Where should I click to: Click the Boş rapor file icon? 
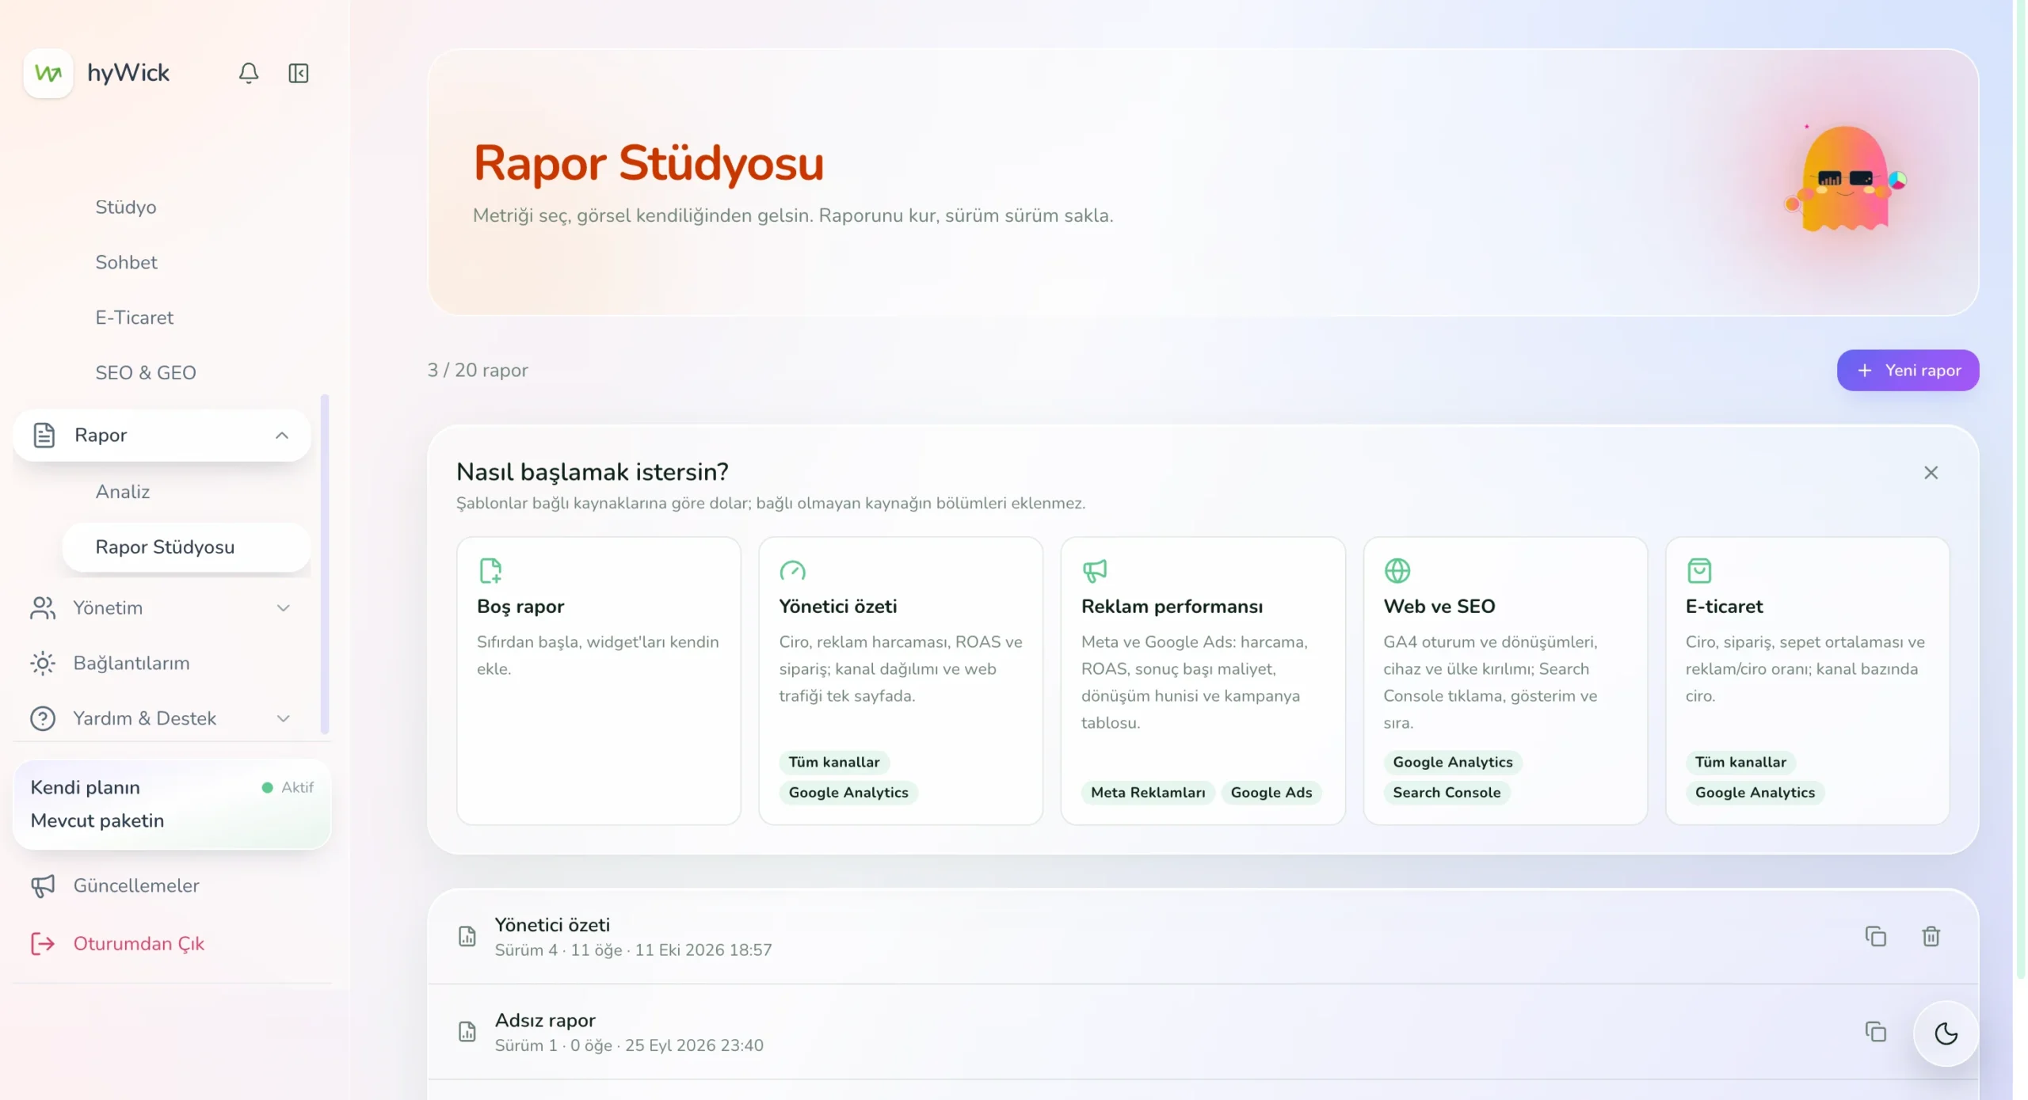(490, 570)
